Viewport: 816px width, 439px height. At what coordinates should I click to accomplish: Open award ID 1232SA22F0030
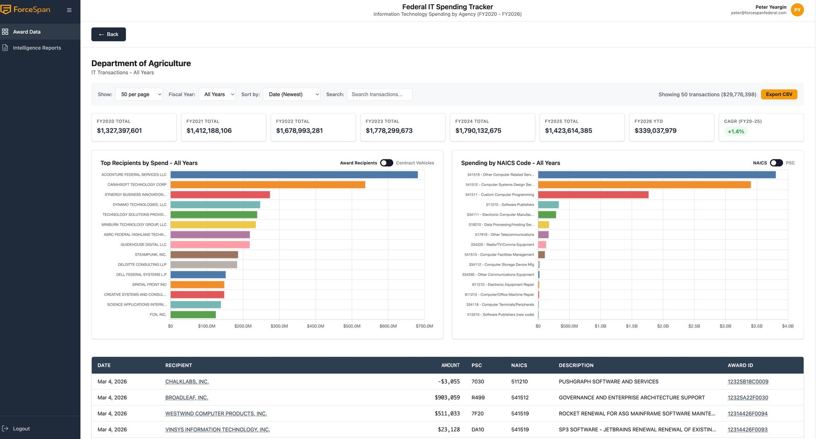[748, 398]
